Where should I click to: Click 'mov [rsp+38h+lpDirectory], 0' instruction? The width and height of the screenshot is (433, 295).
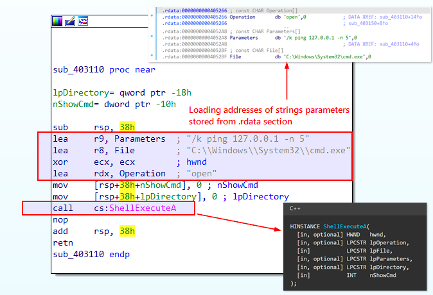[135, 197]
